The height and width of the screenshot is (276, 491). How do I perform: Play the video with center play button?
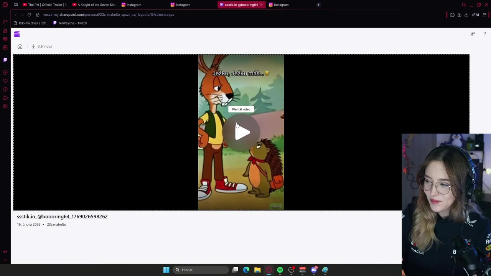click(x=242, y=133)
